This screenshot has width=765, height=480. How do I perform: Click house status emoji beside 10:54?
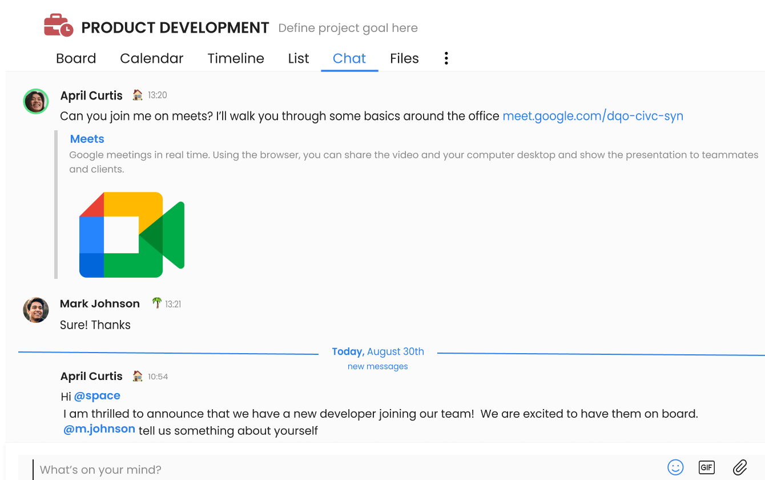coord(138,376)
